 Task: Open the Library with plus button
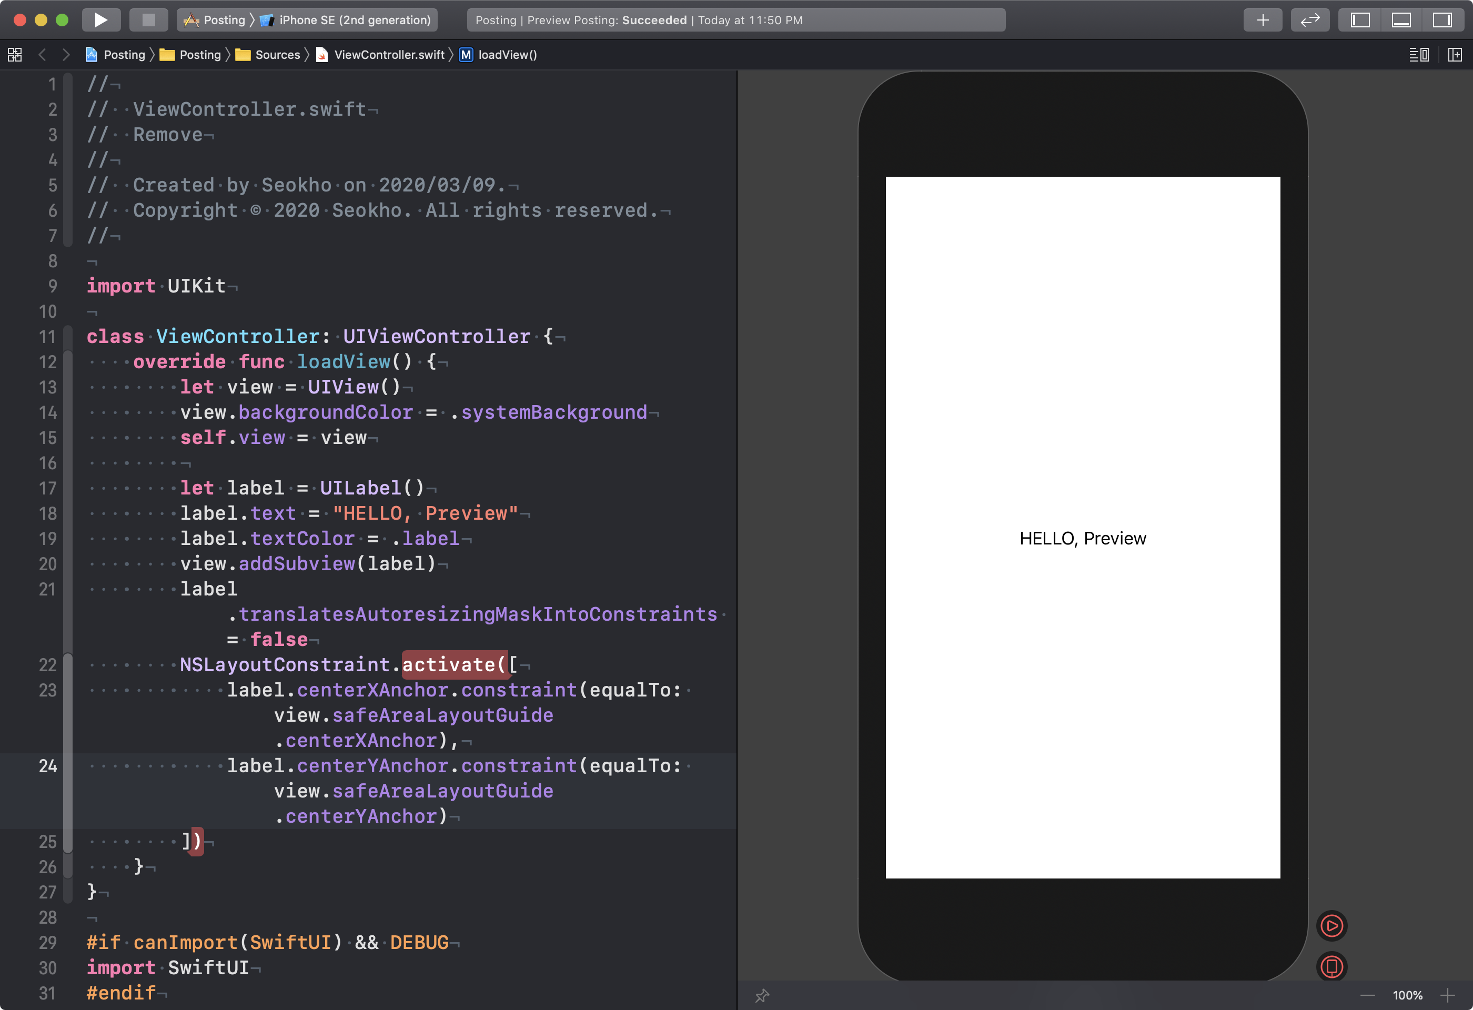[1263, 19]
